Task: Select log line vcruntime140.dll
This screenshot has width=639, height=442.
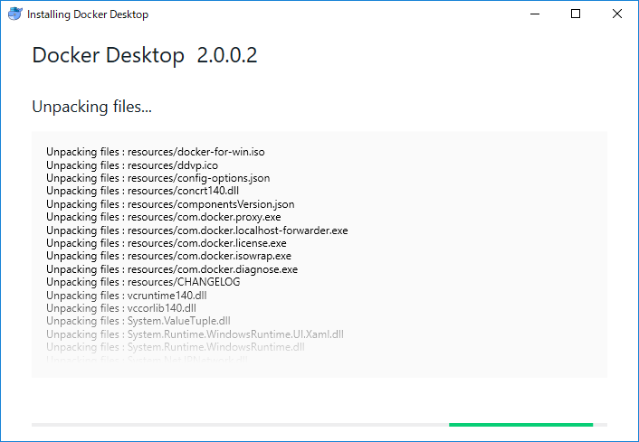Action: 127,296
